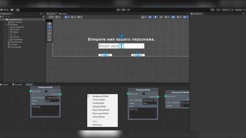Click the Name field containing 'Start' on the left node
This screenshot has width=246, height=138.
click(52, 101)
